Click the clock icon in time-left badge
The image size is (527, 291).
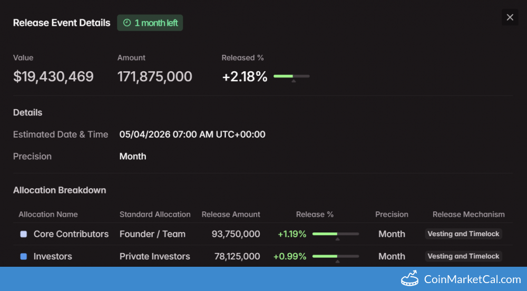click(x=126, y=23)
